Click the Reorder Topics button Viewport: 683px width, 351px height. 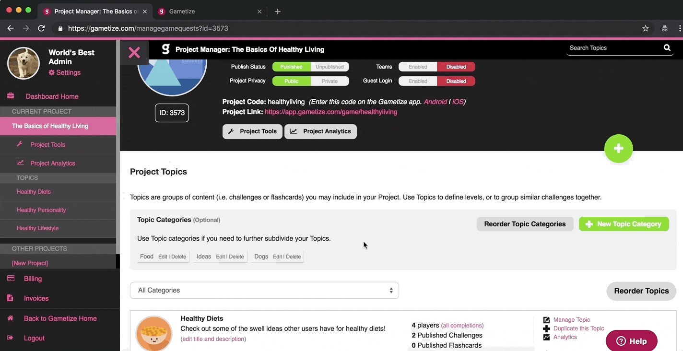click(x=641, y=291)
